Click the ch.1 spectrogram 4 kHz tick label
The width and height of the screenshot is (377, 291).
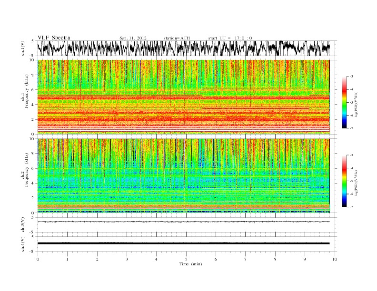coord(33,105)
